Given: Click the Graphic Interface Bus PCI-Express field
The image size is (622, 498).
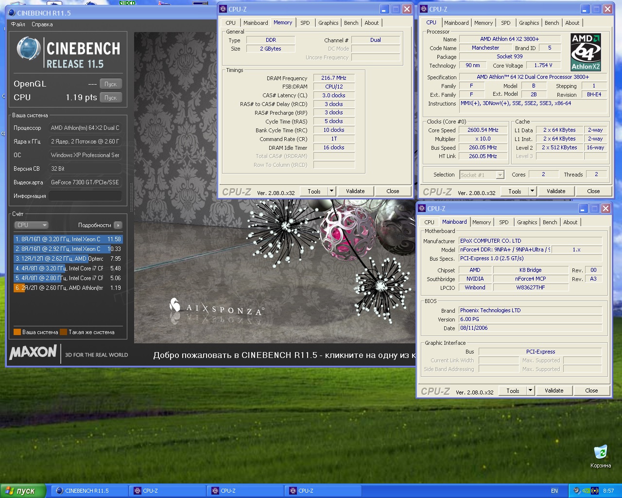Looking at the screenshot, I should tap(540, 352).
